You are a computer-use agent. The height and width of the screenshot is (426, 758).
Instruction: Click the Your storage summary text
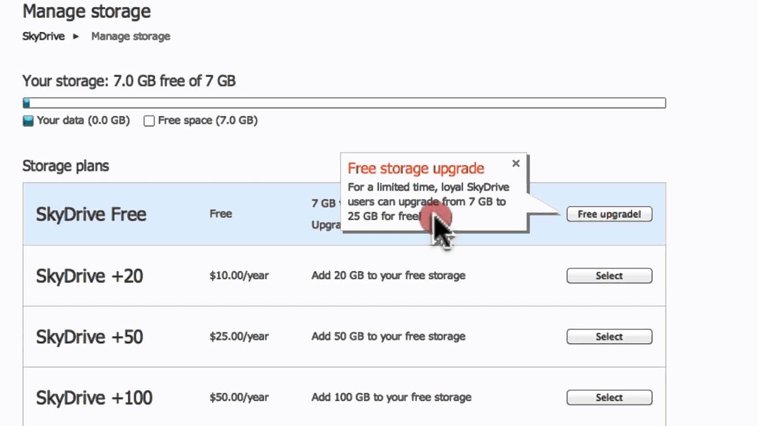click(129, 81)
